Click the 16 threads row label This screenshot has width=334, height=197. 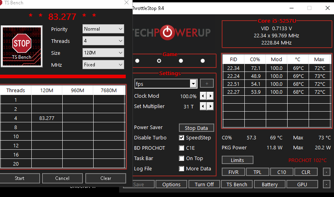pos(16,155)
